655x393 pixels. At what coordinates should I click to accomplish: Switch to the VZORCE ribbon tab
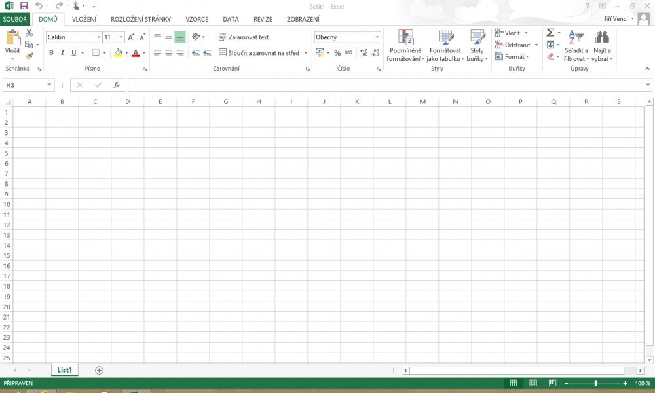tap(196, 19)
